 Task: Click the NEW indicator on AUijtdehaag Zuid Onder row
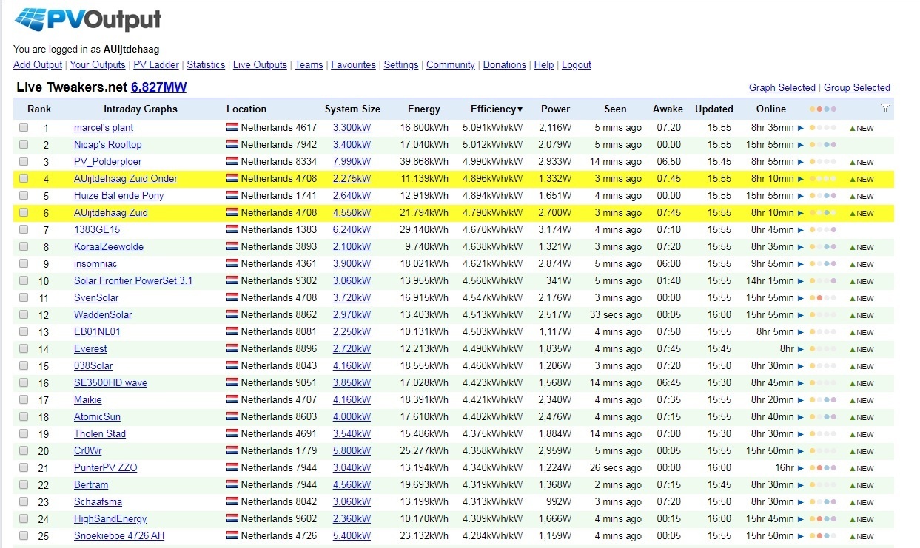click(862, 179)
